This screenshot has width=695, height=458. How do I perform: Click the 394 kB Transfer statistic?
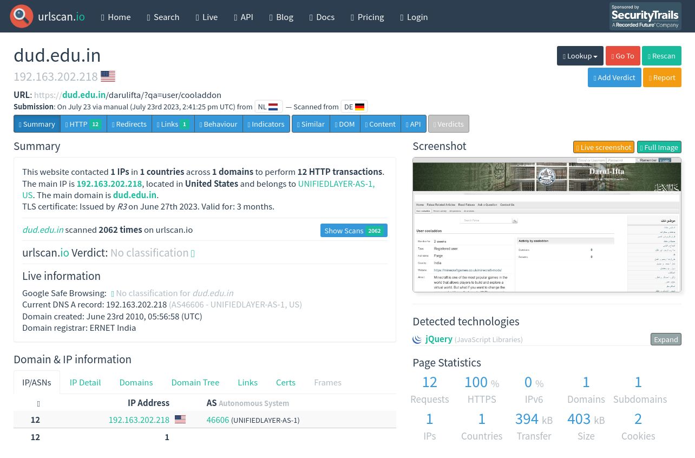coord(534,426)
